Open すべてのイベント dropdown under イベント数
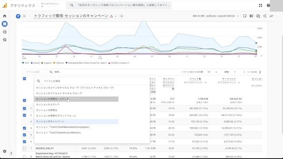This screenshot has height=159, width=283. [x=195, y=83]
